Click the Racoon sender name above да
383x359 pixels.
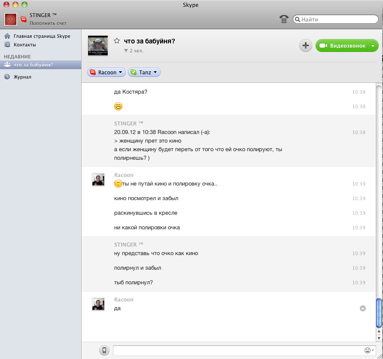124,300
